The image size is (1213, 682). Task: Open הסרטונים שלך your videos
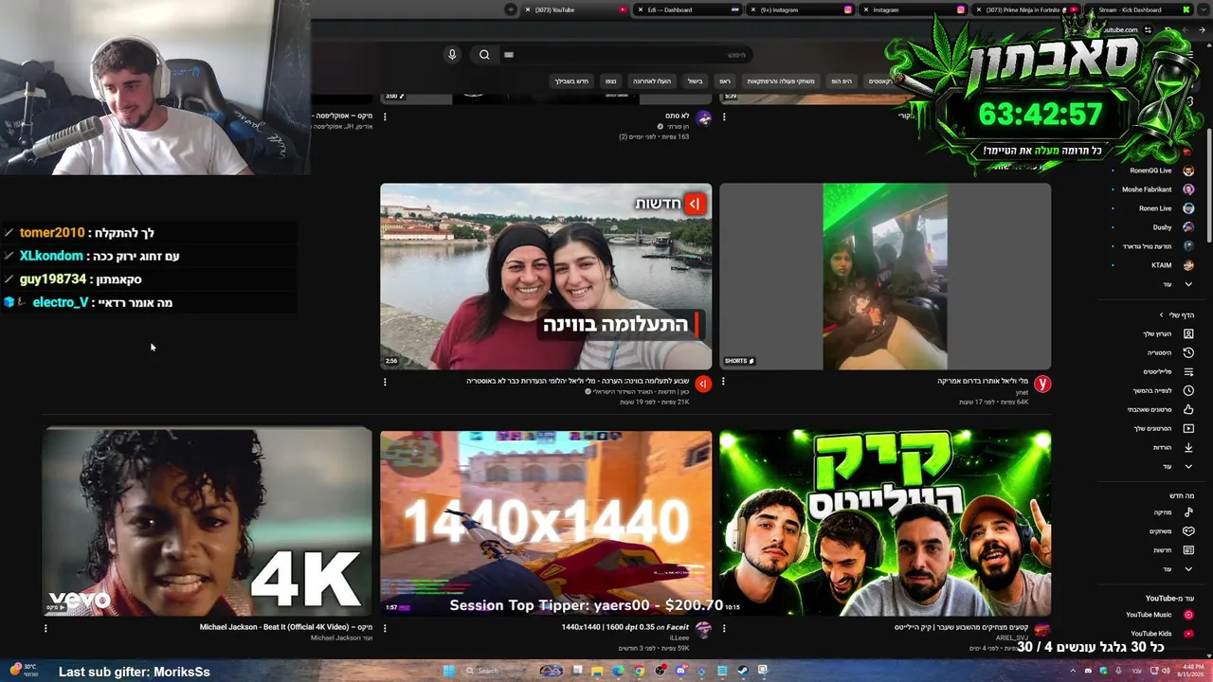[1164, 428]
